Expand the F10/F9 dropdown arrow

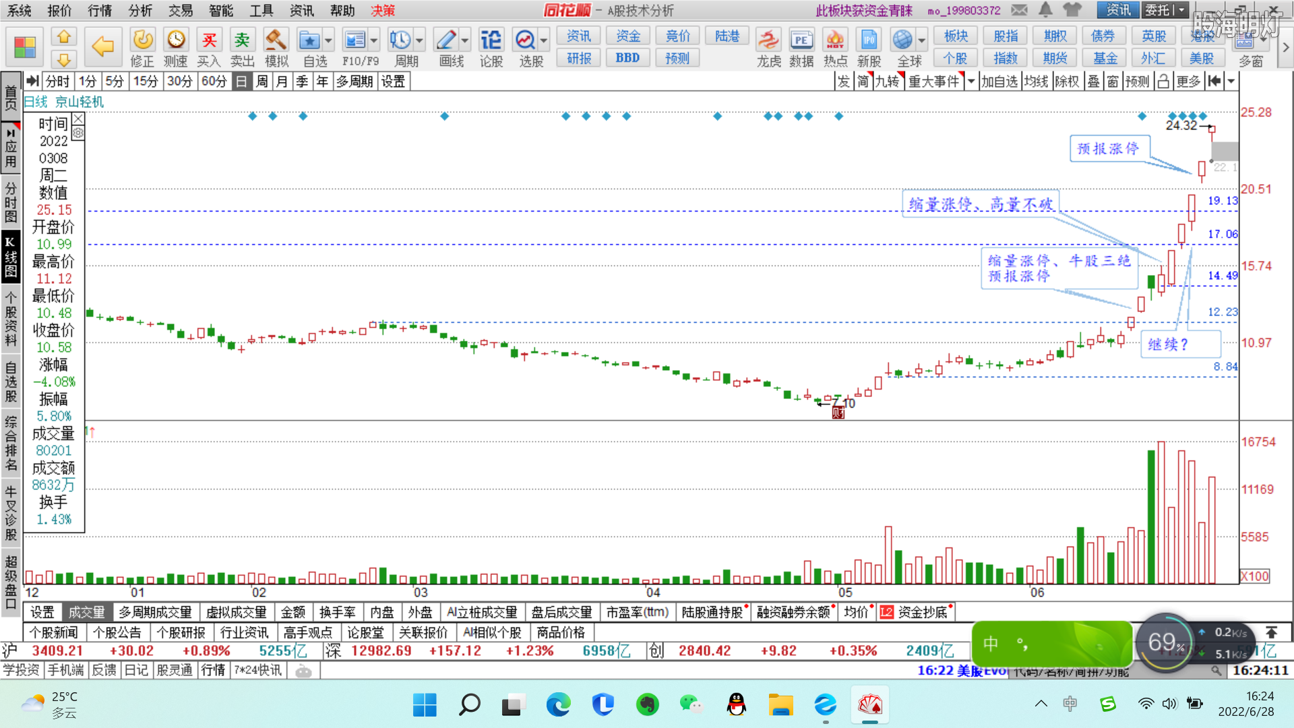[374, 40]
